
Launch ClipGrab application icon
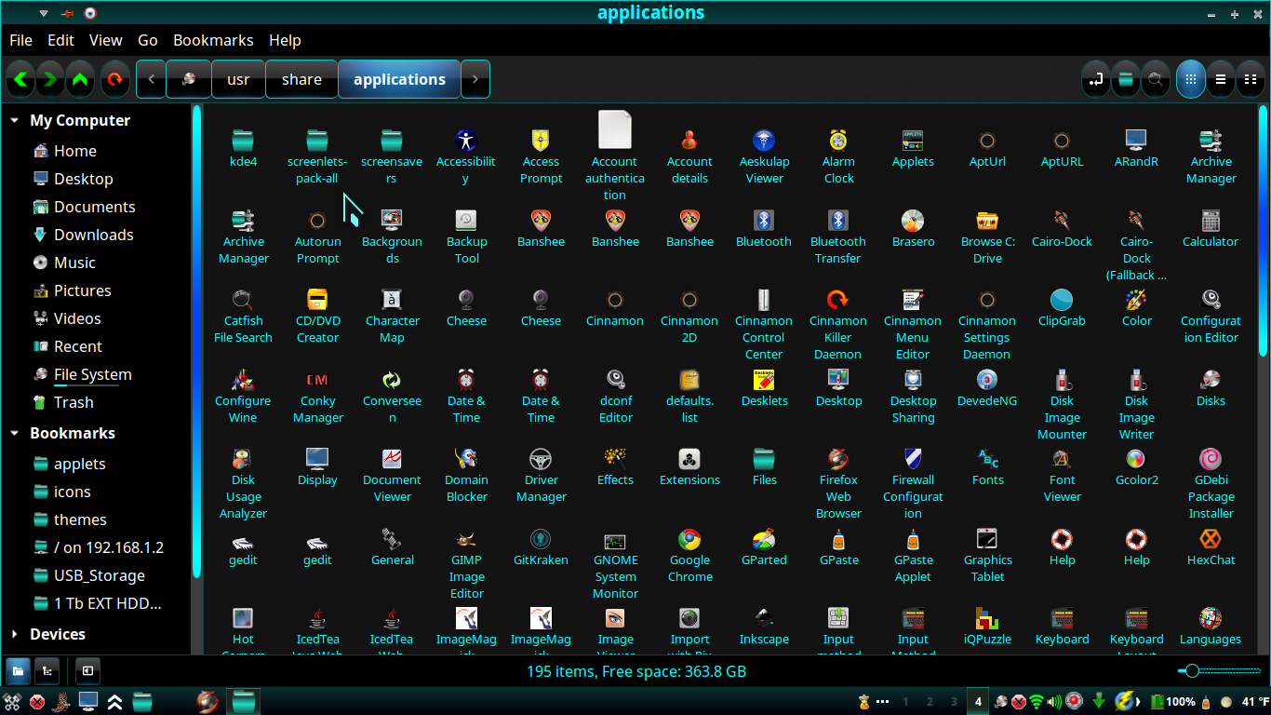pyautogui.click(x=1062, y=299)
